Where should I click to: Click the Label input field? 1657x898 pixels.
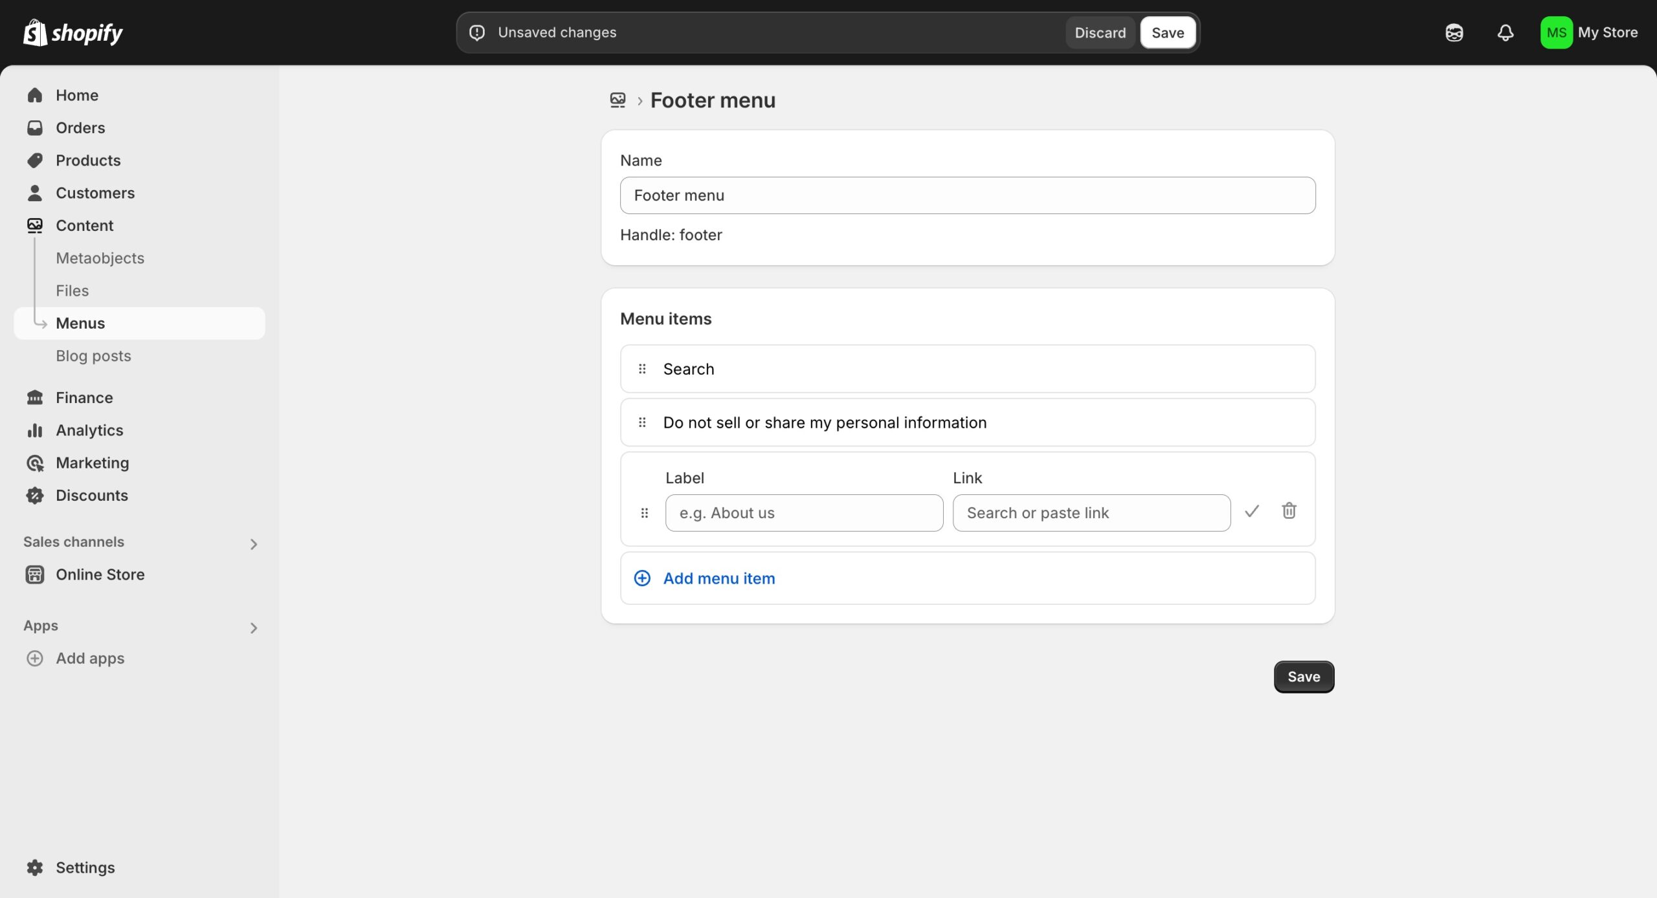pos(804,513)
